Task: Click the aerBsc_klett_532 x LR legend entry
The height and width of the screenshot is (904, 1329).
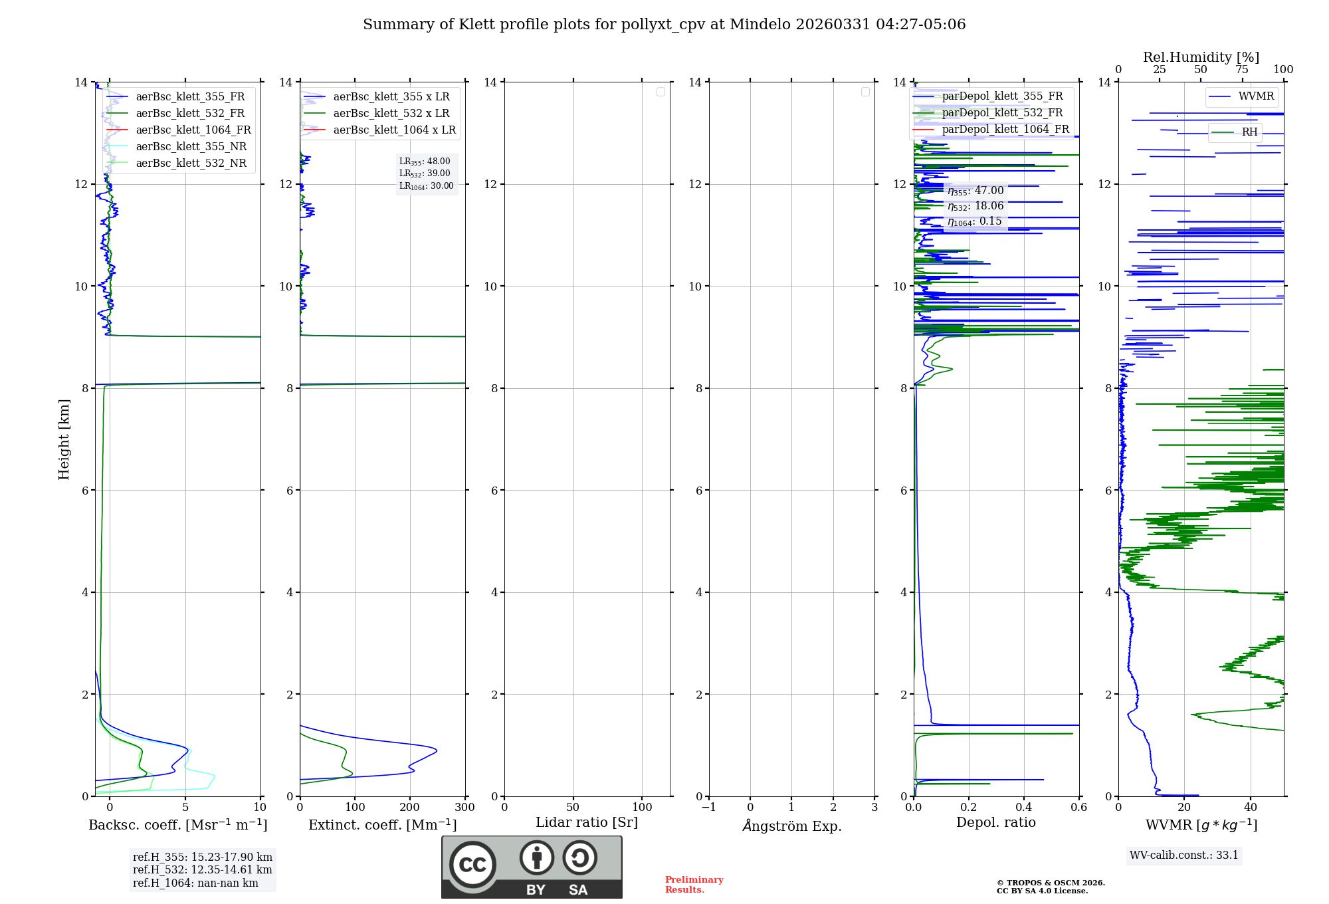Action: coord(391,114)
